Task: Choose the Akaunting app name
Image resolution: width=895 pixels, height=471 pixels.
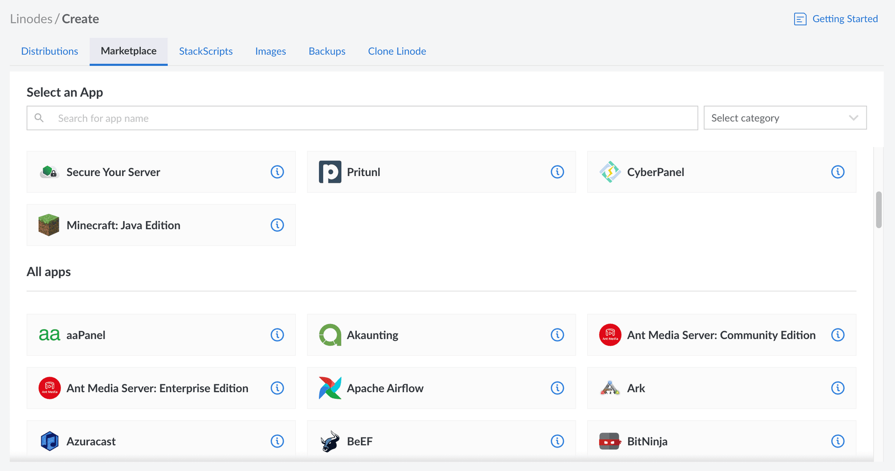Action: [373, 335]
